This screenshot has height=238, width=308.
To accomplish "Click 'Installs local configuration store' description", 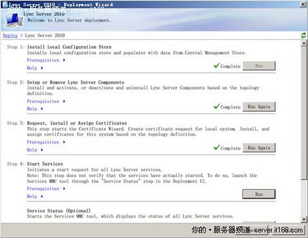I will click(x=136, y=53).
